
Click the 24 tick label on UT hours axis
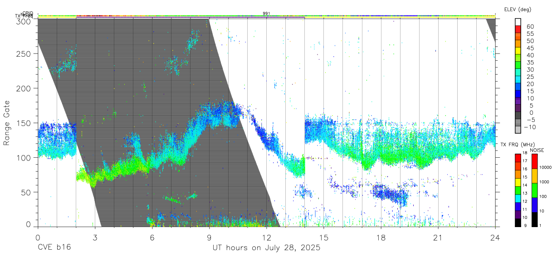click(x=495, y=238)
